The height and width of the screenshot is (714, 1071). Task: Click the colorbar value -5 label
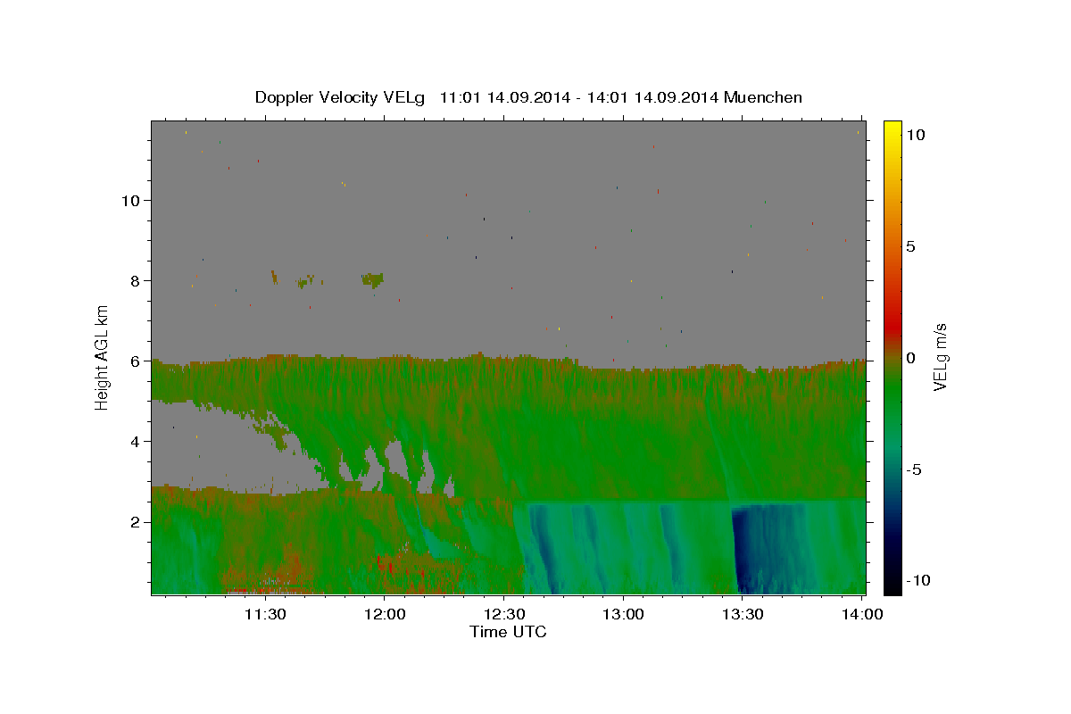pos(914,469)
